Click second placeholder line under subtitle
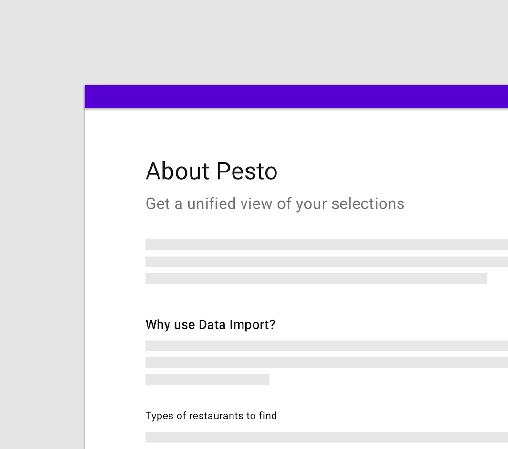Screen dimensions: 508x449 tap(327, 261)
